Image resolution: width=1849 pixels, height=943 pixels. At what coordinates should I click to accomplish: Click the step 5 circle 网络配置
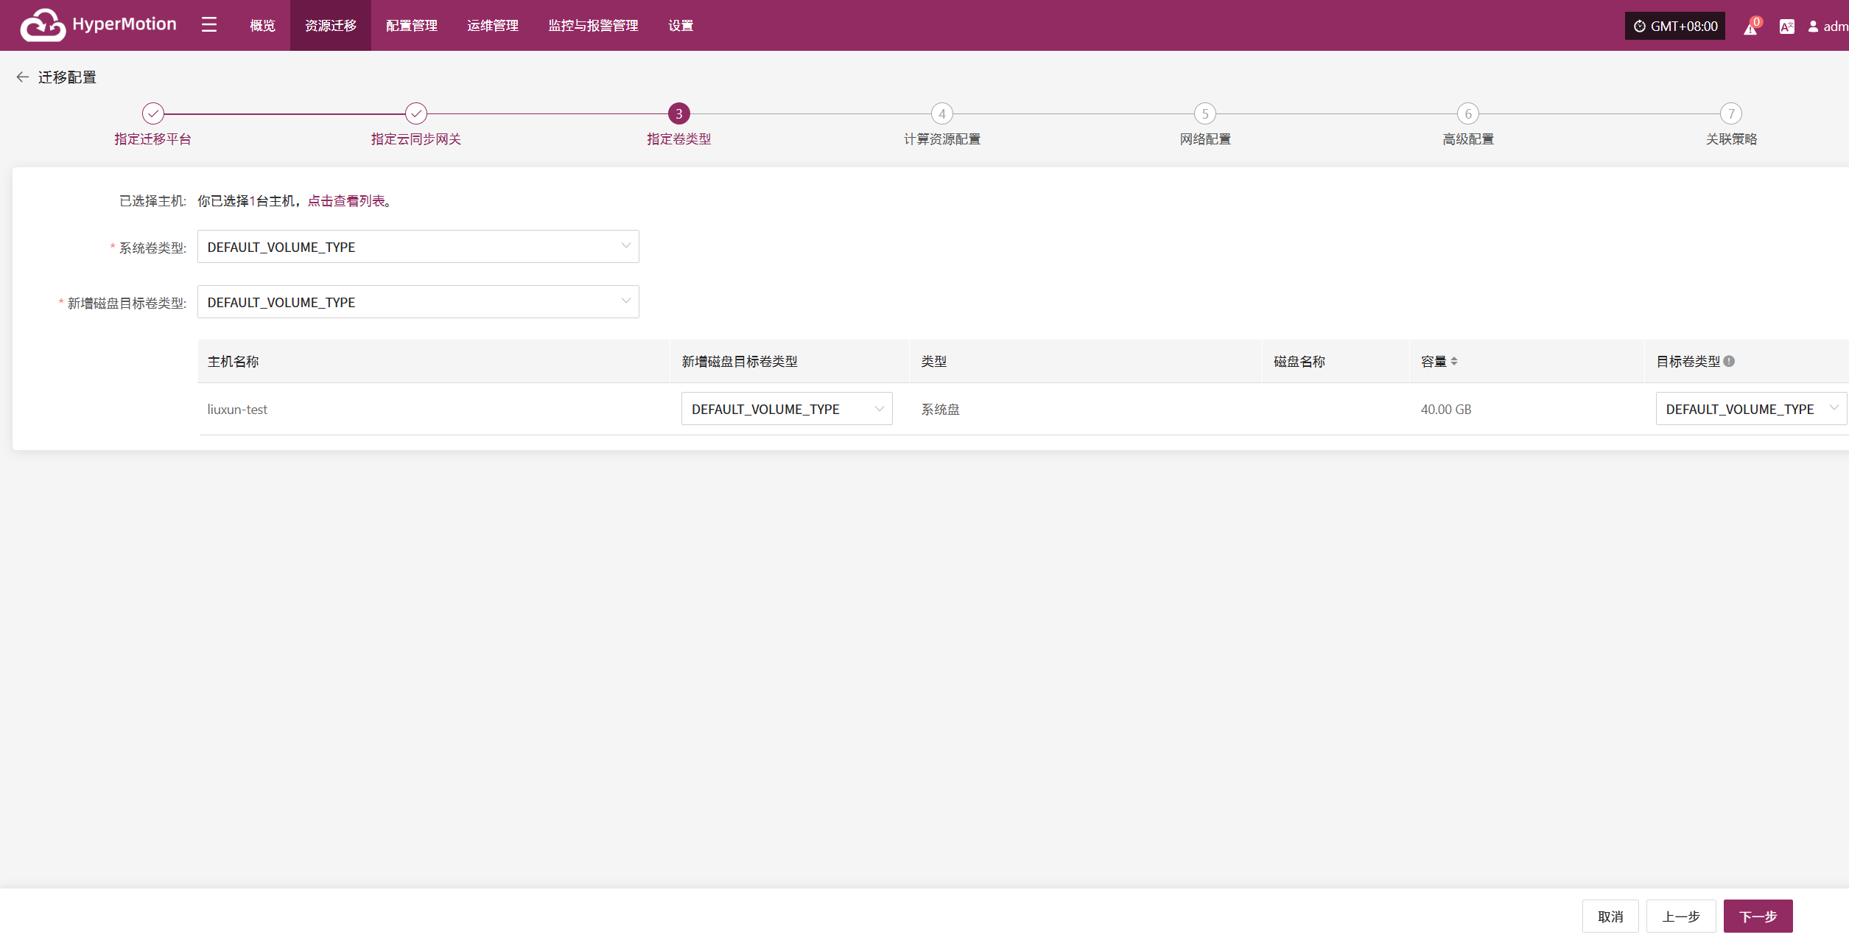pyautogui.click(x=1205, y=113)
